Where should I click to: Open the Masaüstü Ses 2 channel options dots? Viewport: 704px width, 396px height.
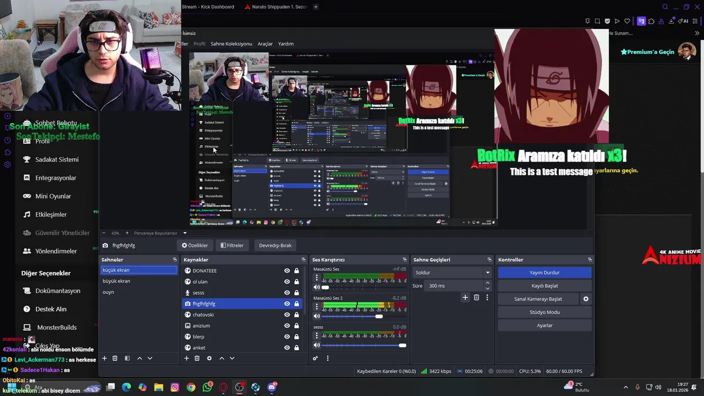pos(317,307)
